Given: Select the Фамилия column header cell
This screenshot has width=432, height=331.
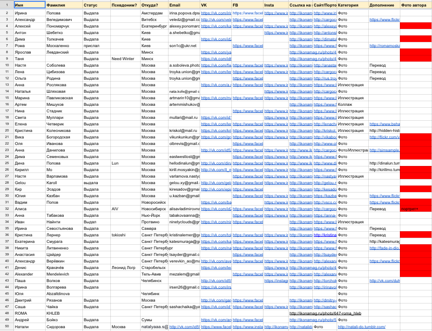Looking at the screenshot, I should pos(64,5).
